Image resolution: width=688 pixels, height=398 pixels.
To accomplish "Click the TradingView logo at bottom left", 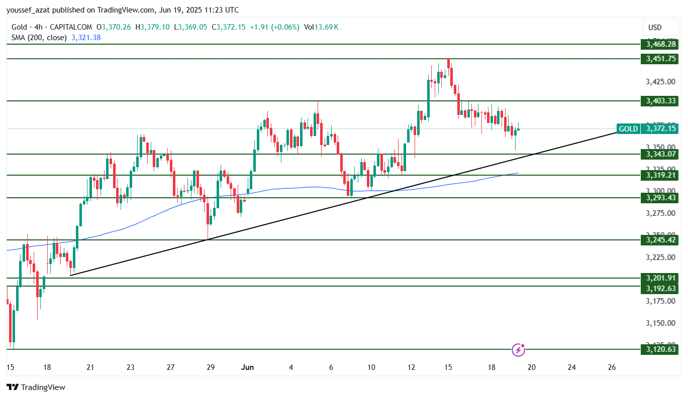I will 36,387.
